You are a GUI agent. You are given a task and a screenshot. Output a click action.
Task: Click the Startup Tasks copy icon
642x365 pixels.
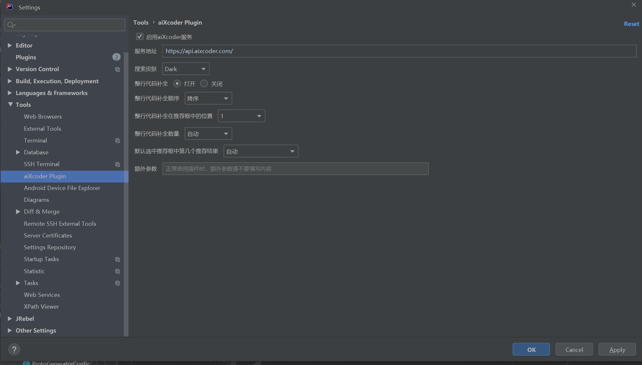(117, 259)
